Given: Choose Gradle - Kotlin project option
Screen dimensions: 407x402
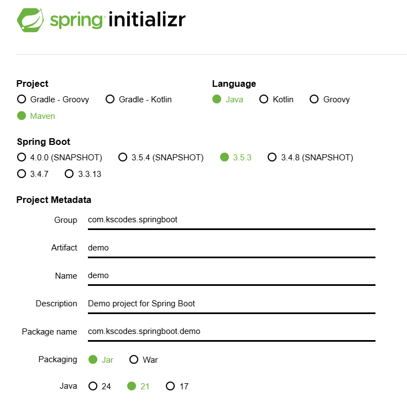Looking at the screenshot, I should coord(110,100).
